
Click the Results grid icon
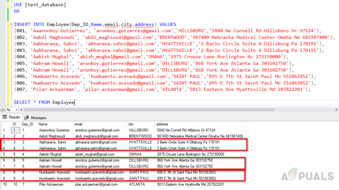tap(5, 117)
